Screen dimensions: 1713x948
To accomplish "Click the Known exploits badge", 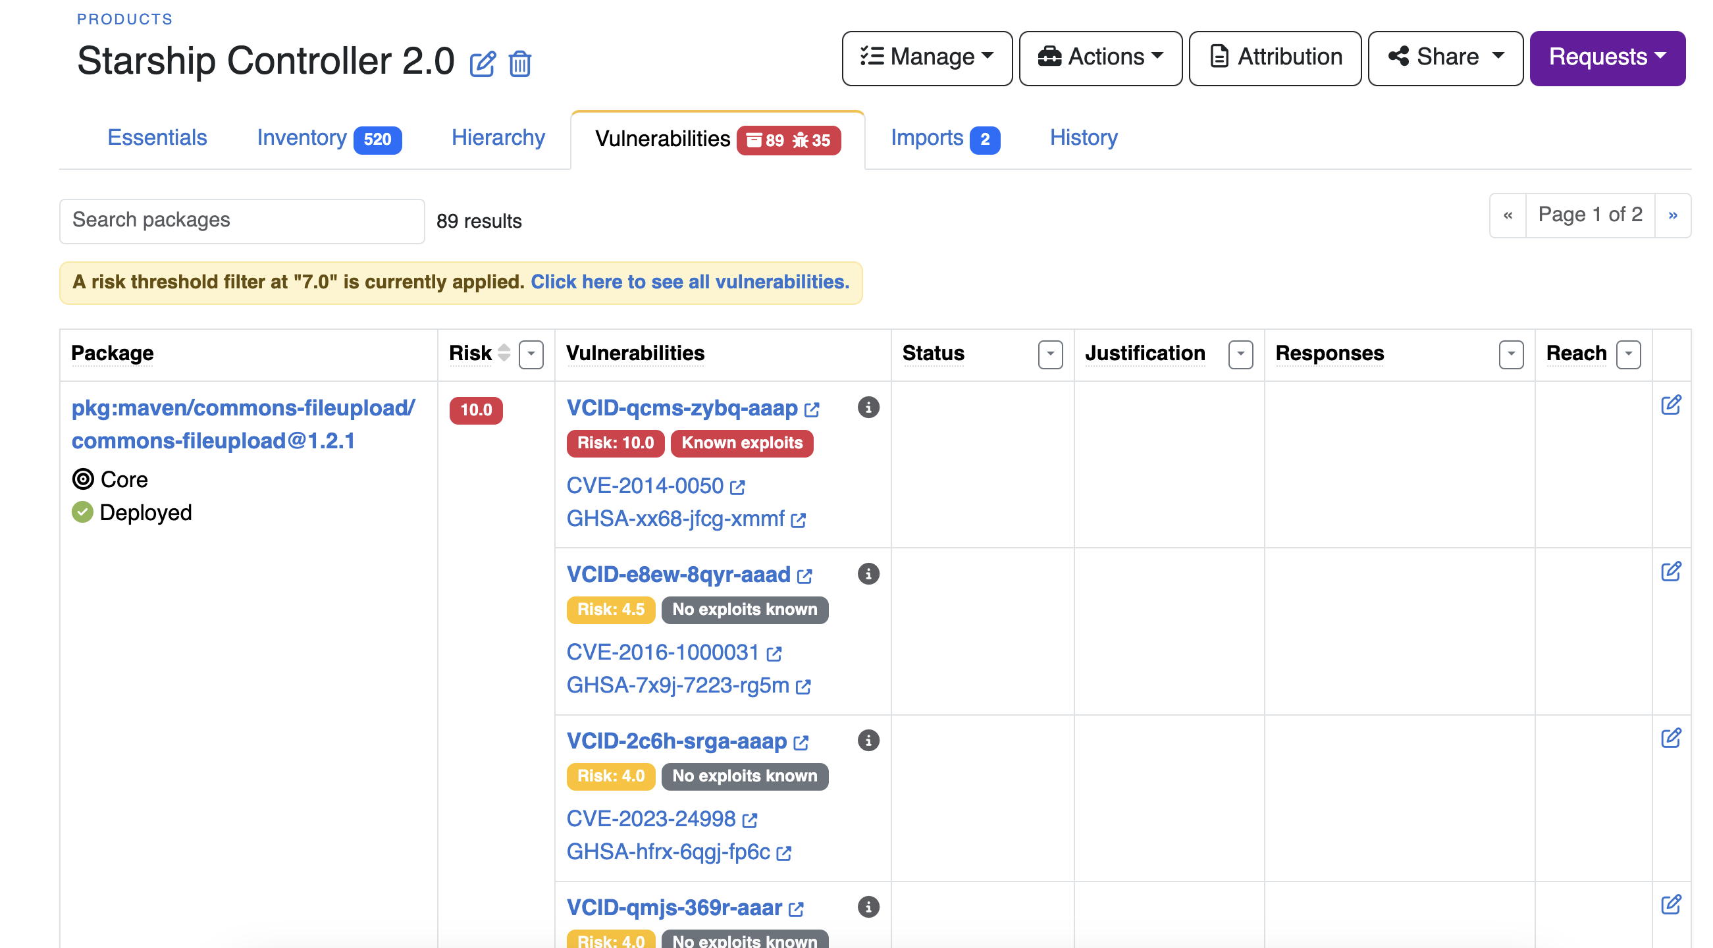I will tap(741, 443).
